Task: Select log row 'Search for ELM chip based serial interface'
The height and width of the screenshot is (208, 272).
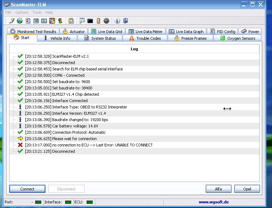Action: coord(135,69)
